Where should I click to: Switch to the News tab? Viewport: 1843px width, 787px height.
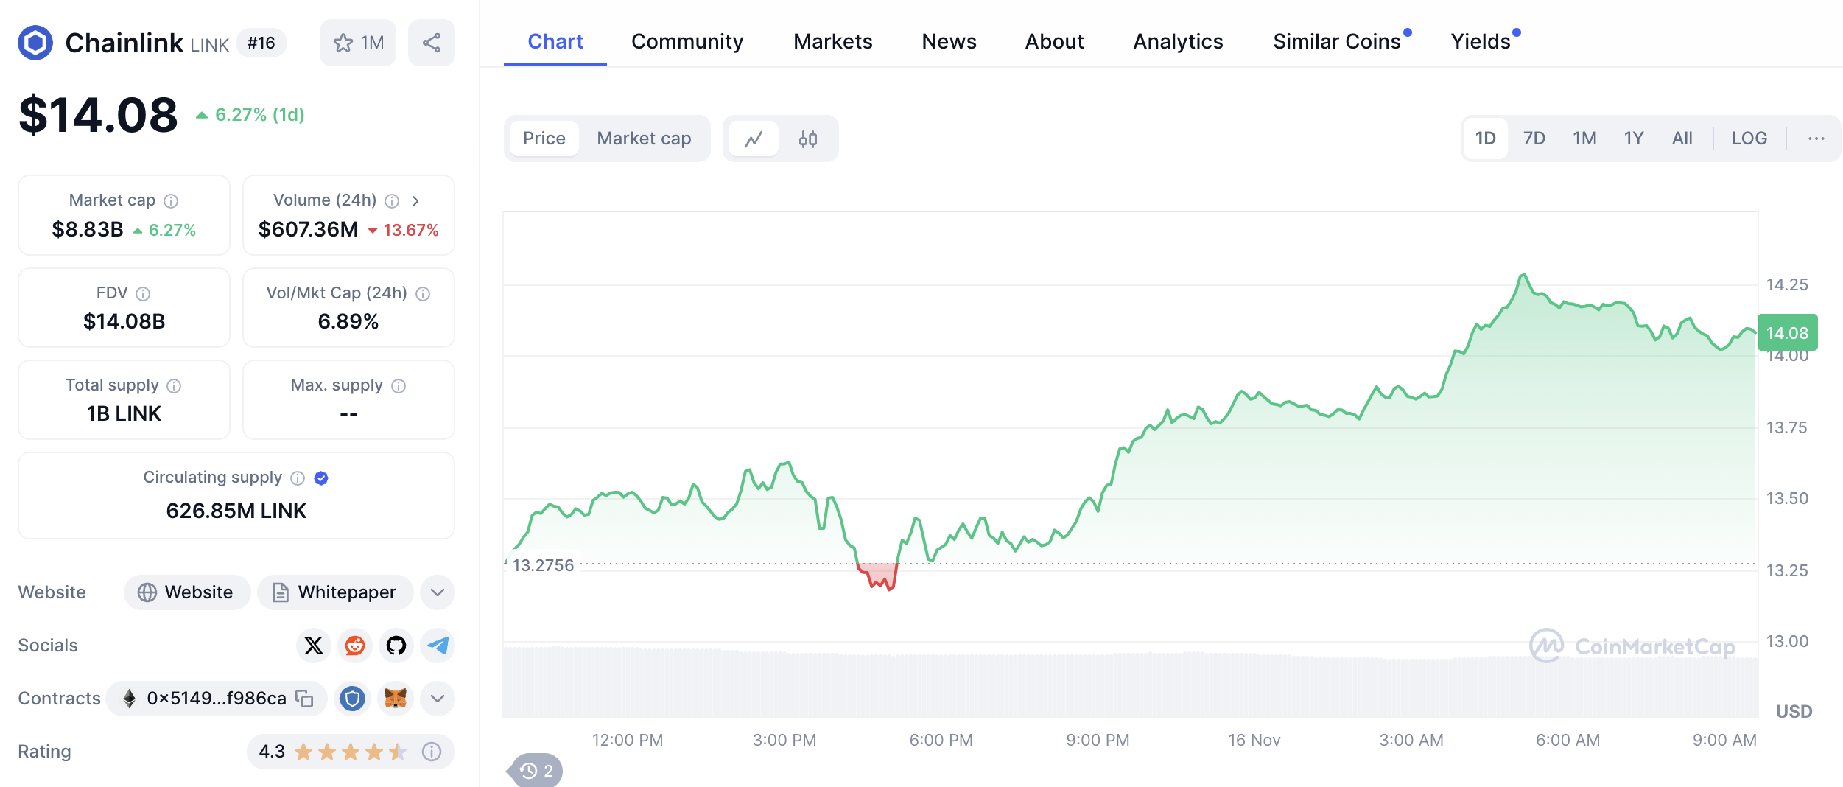949,41
